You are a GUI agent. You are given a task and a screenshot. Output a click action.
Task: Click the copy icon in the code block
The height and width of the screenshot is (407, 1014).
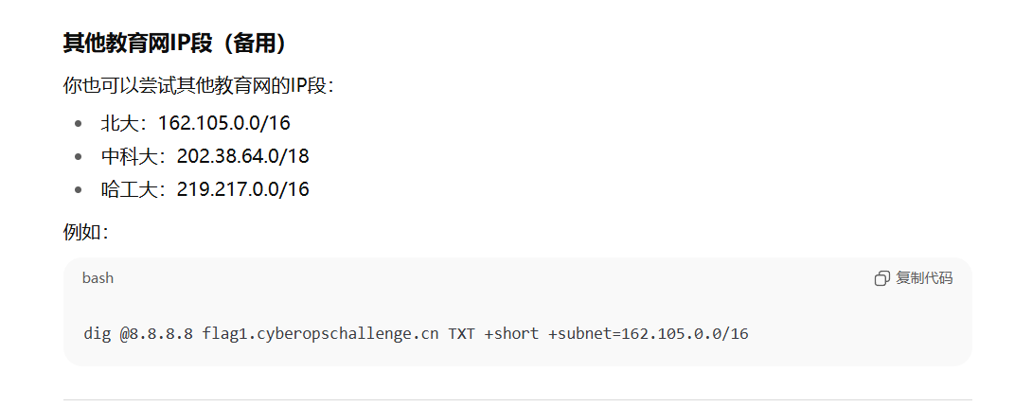[x=881, y=278]
